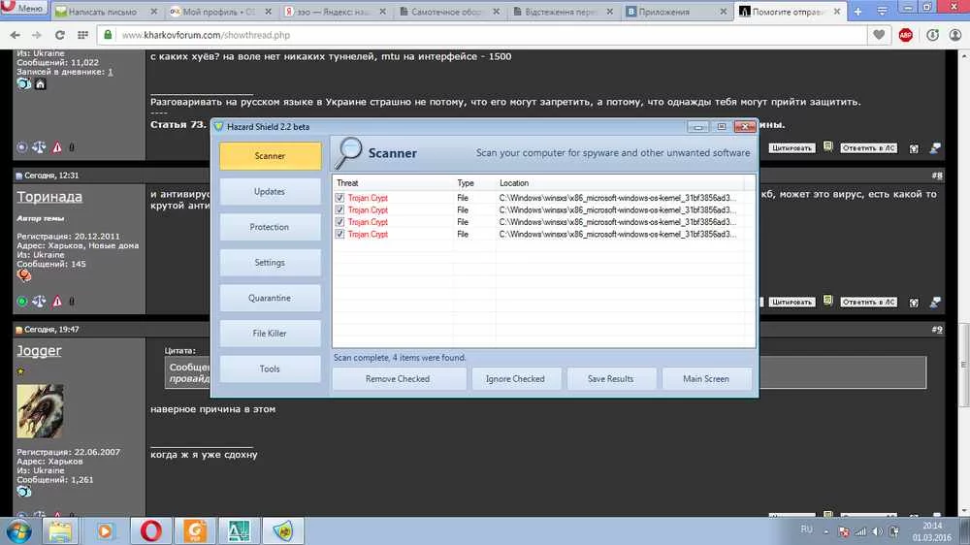Open the Protection section
This screenshot has width=970, height=545.
[x=270, y=227]
